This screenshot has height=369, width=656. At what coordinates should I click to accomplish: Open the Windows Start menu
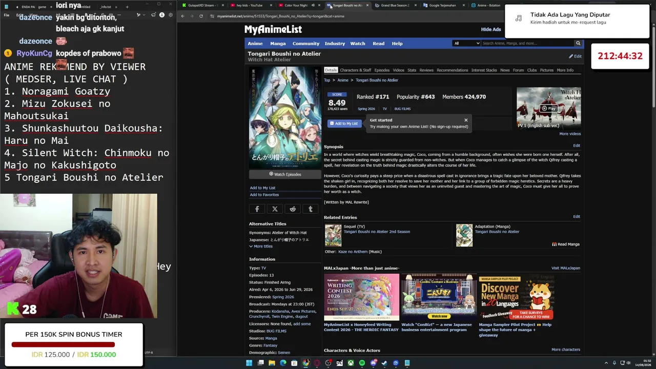click(x=249, y=363)
